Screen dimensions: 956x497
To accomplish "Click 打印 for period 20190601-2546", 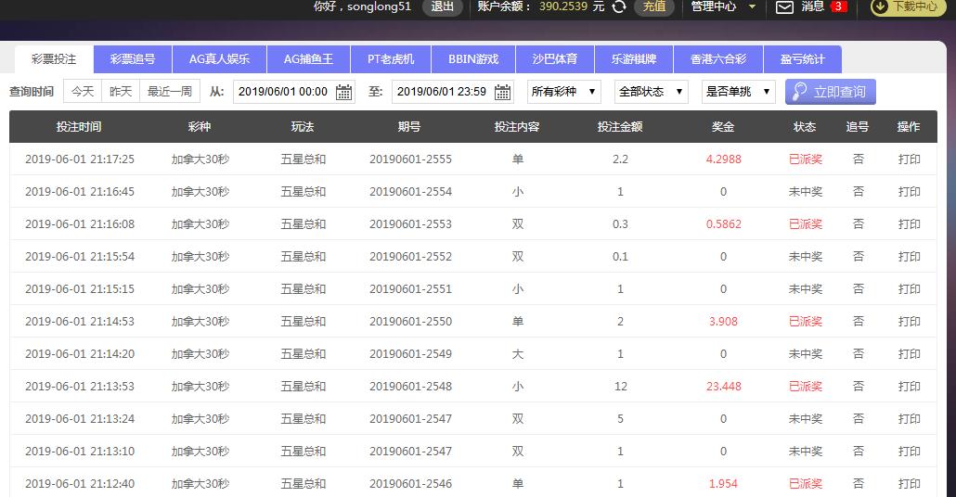I will 909,484.
